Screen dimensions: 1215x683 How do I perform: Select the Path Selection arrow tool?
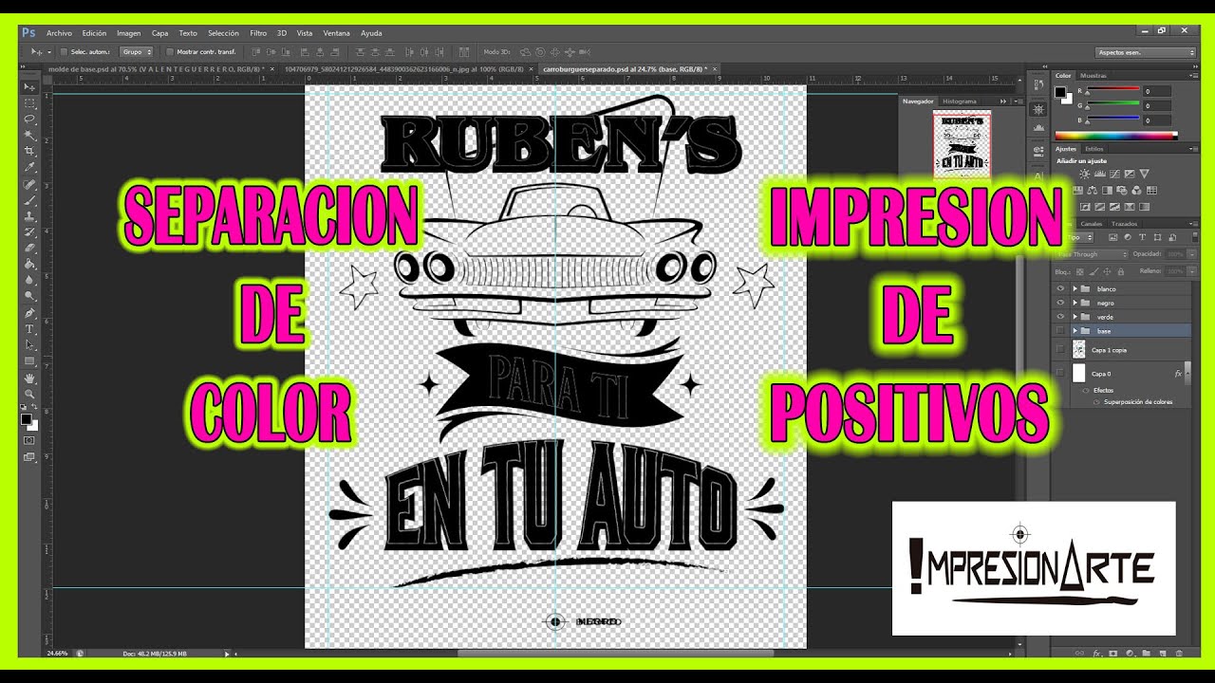click(x=29, y=345)
